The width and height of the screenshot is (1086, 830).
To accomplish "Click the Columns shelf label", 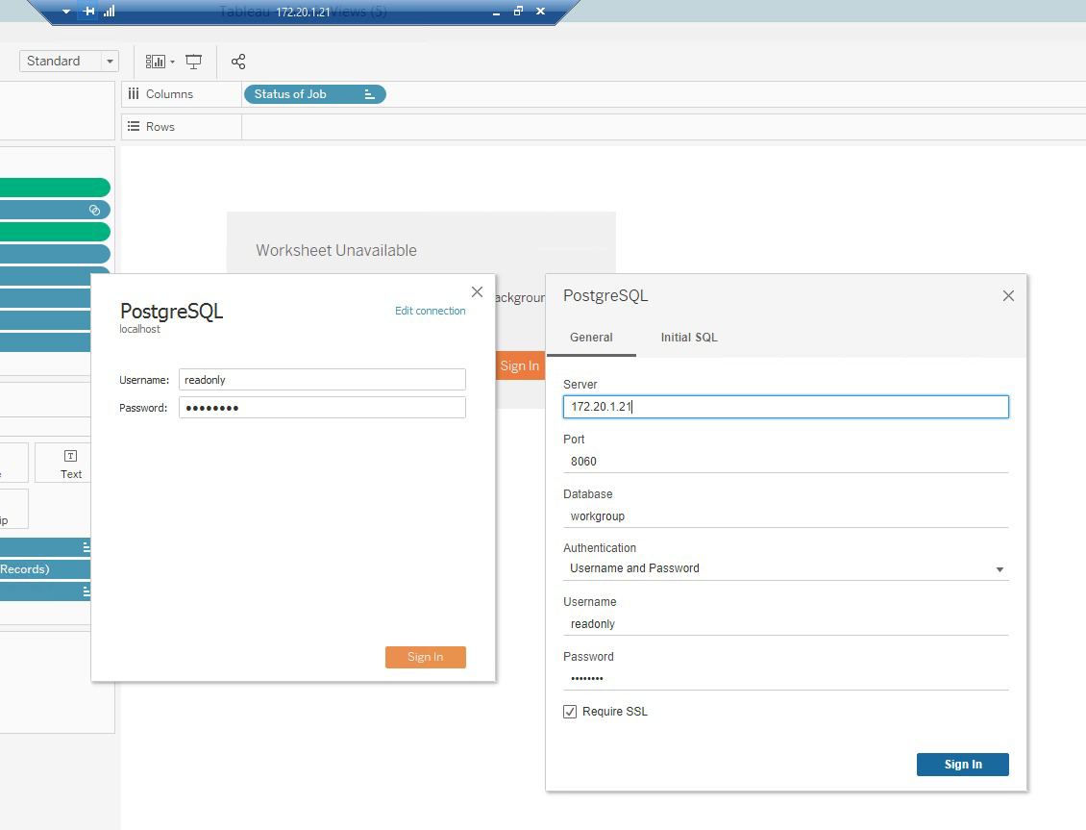I will (x=169, y=93).
